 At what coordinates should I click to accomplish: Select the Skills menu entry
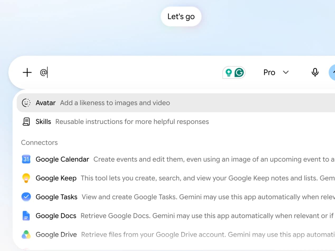(x=176, y=122)
